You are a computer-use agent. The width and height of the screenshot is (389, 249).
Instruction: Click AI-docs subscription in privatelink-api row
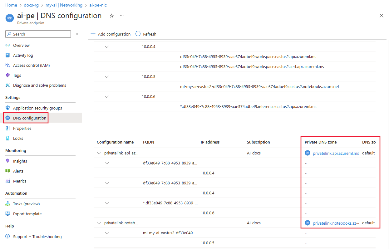(254, 153)
